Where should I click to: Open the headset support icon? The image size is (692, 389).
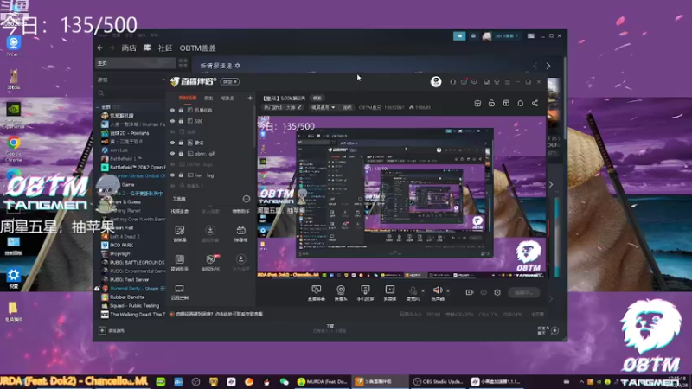pyautogui.click(x=452, y=81)
